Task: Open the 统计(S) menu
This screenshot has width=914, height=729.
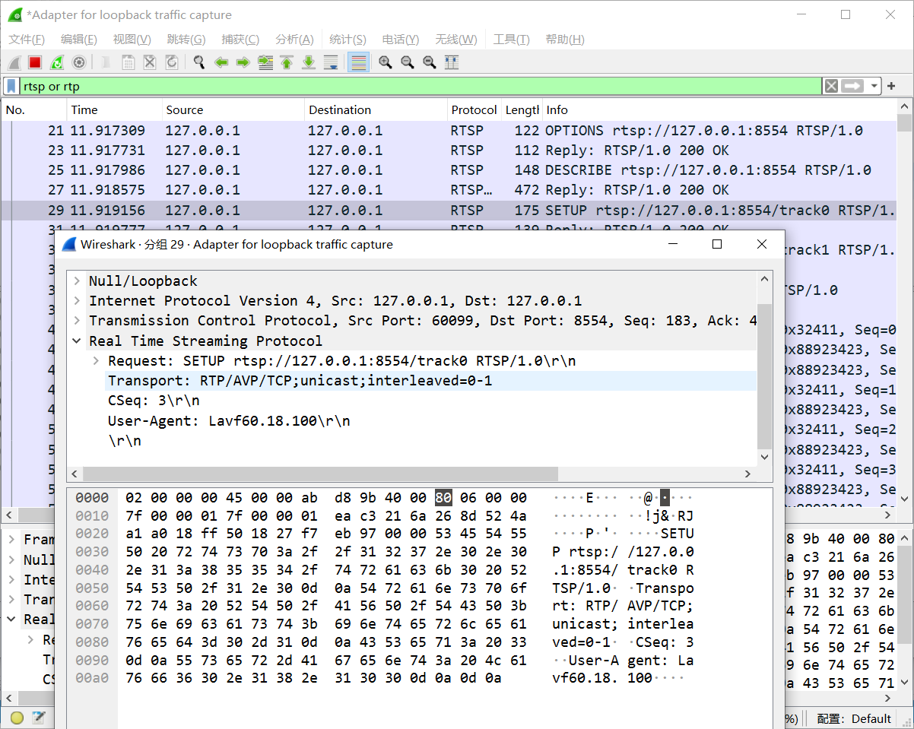Action: (x=348, y=40)
